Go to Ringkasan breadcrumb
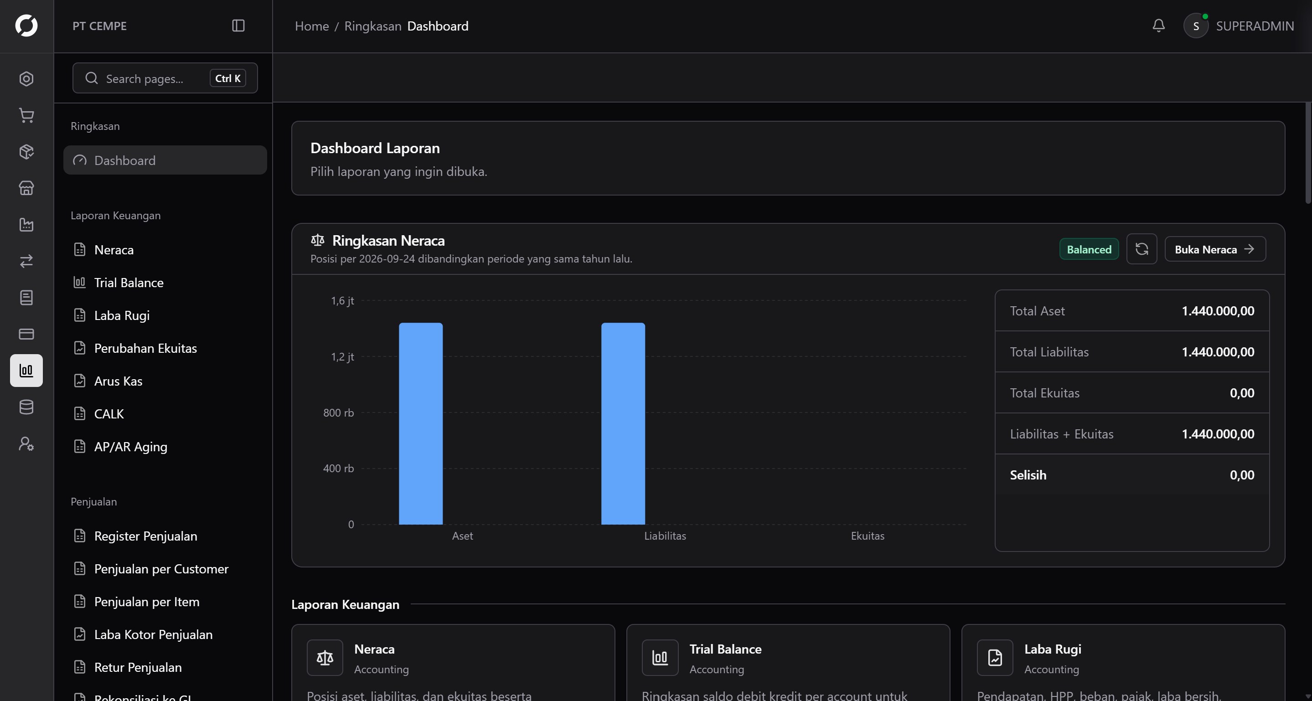1312x701 pixels. (x=373, y=26)
